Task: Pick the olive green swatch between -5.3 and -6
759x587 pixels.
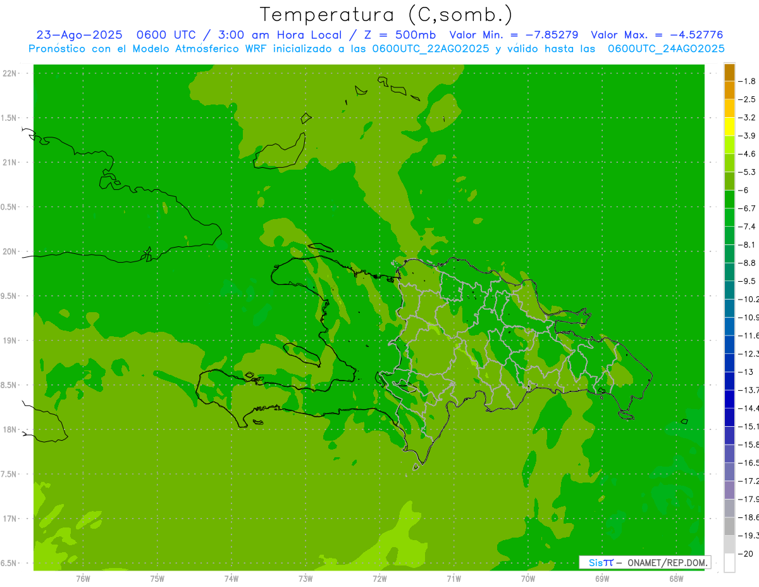Action: pos(729,181)
